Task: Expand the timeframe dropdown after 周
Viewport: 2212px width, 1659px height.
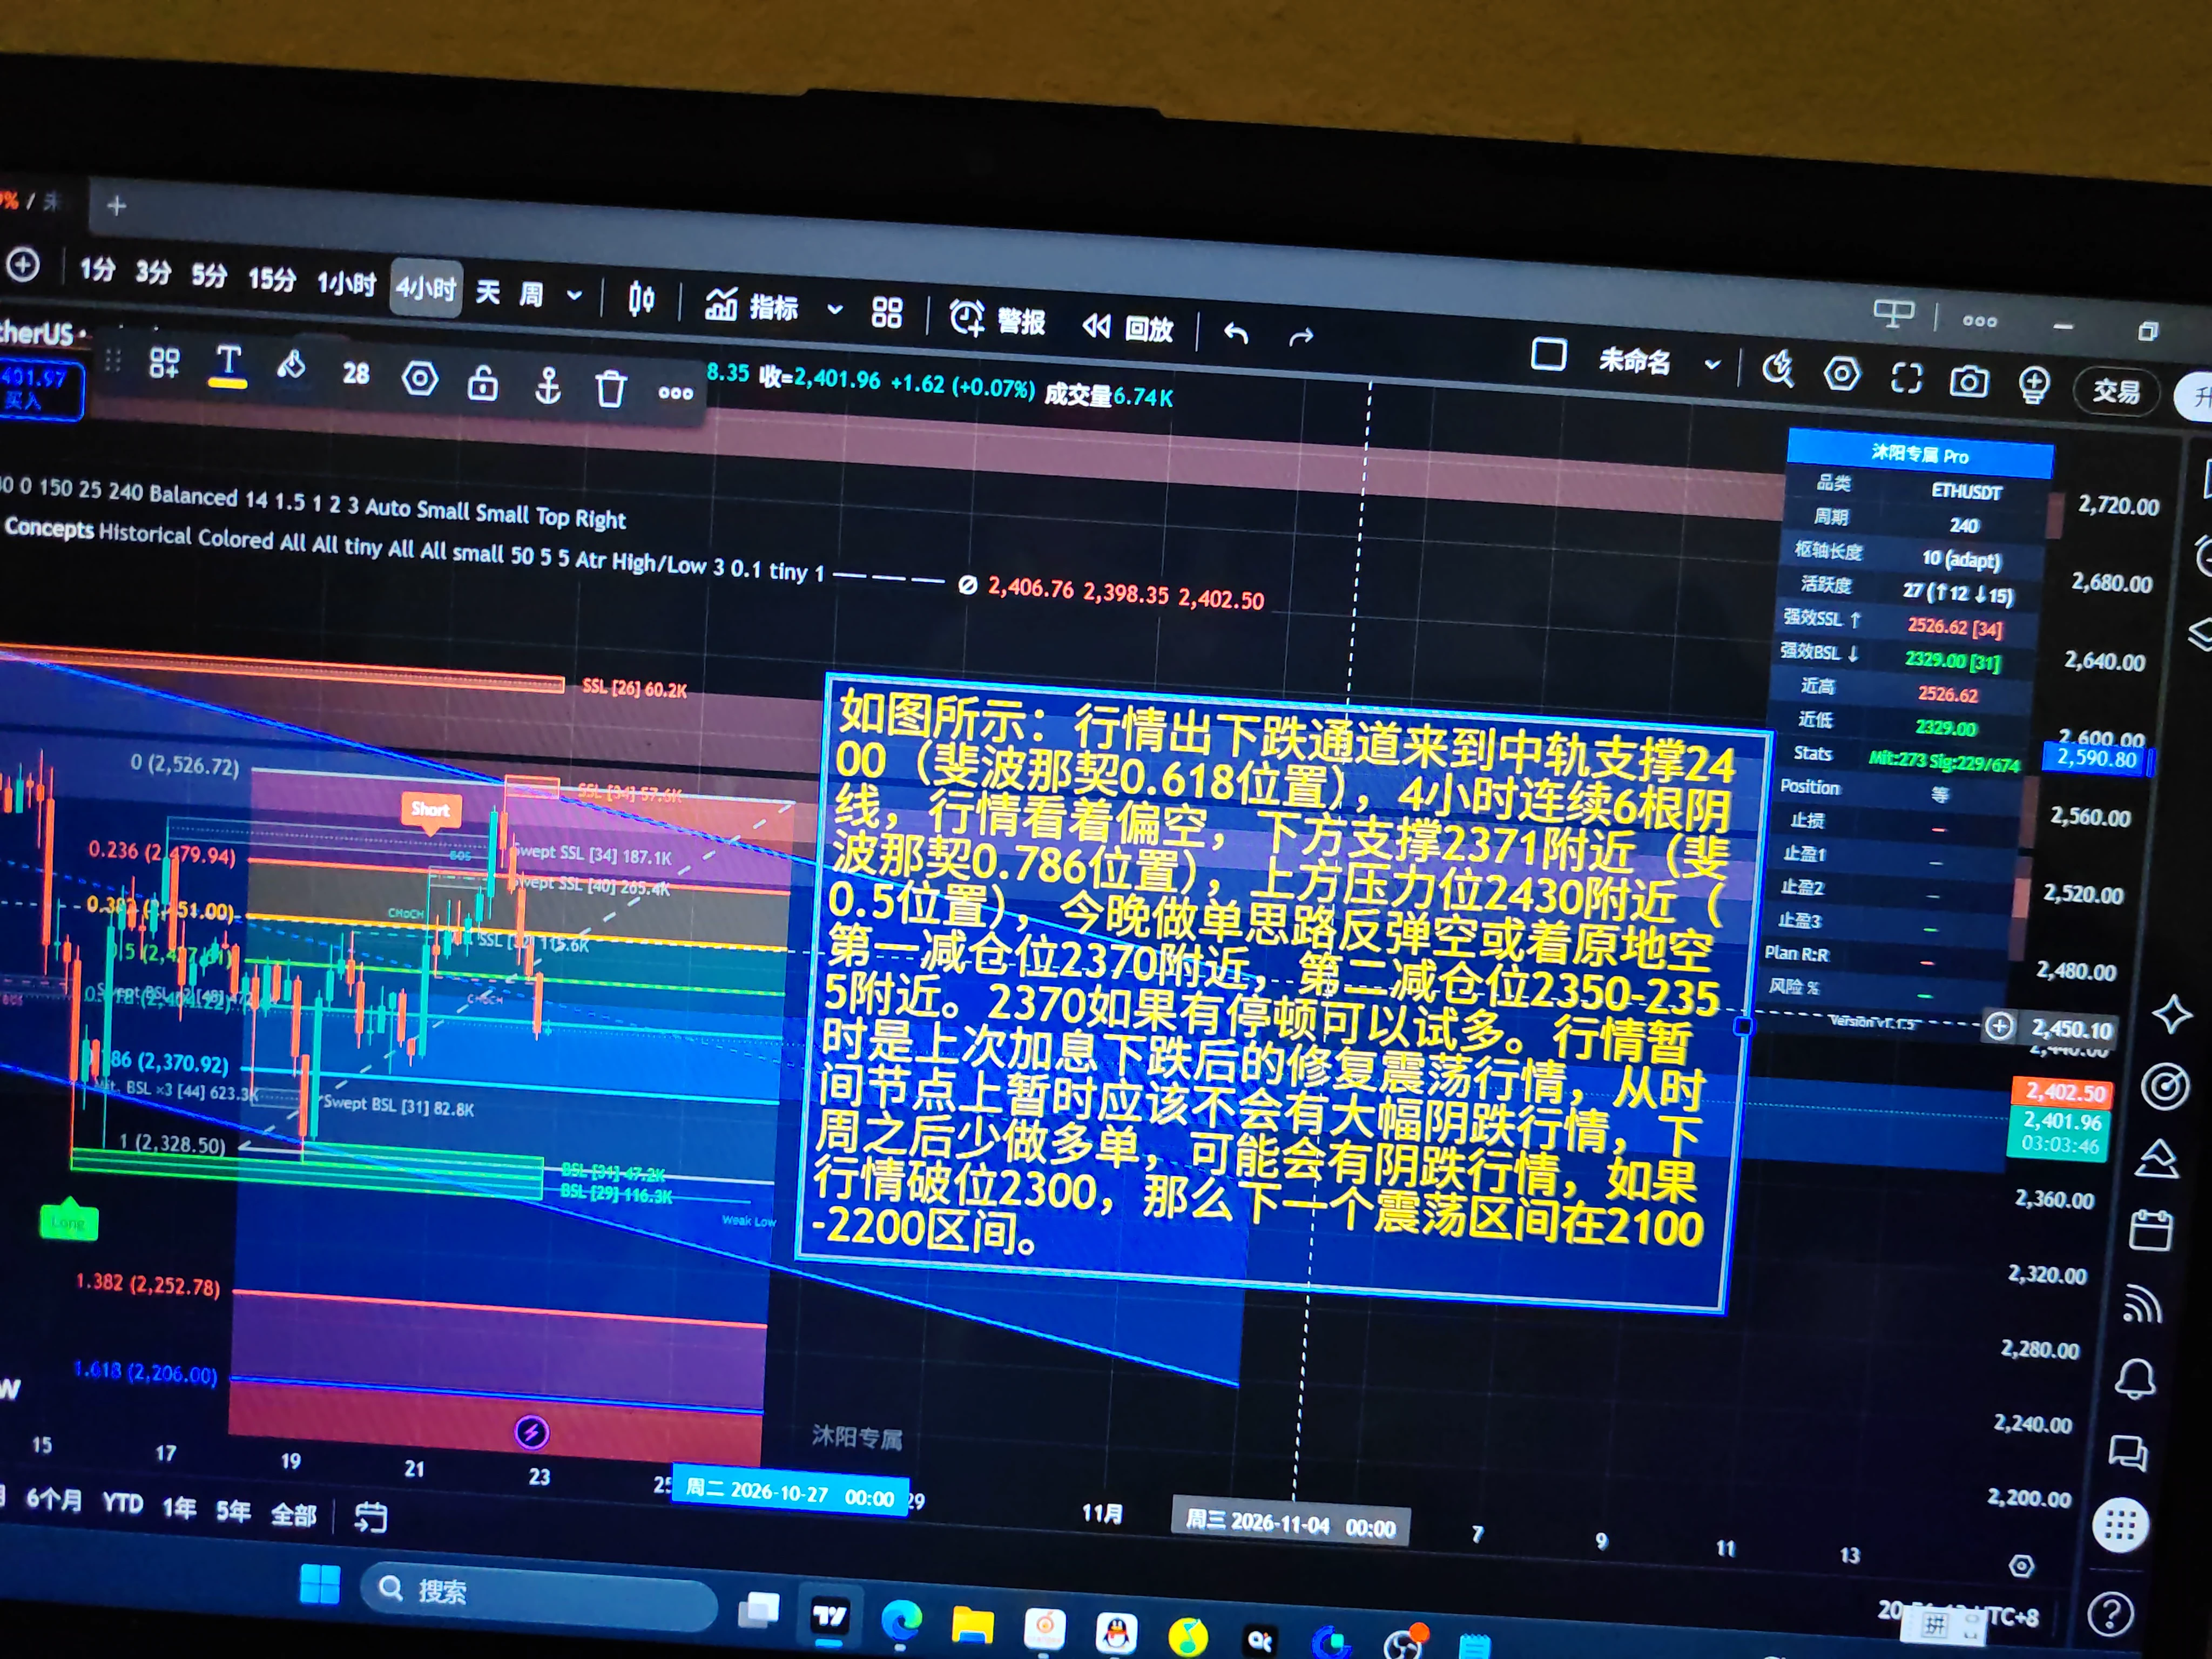Action: point(574,295)
